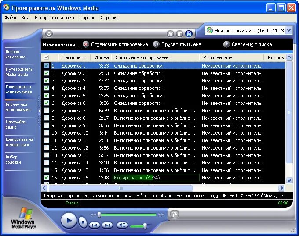Click the round menu bar toggle arrows

(49, 34)
